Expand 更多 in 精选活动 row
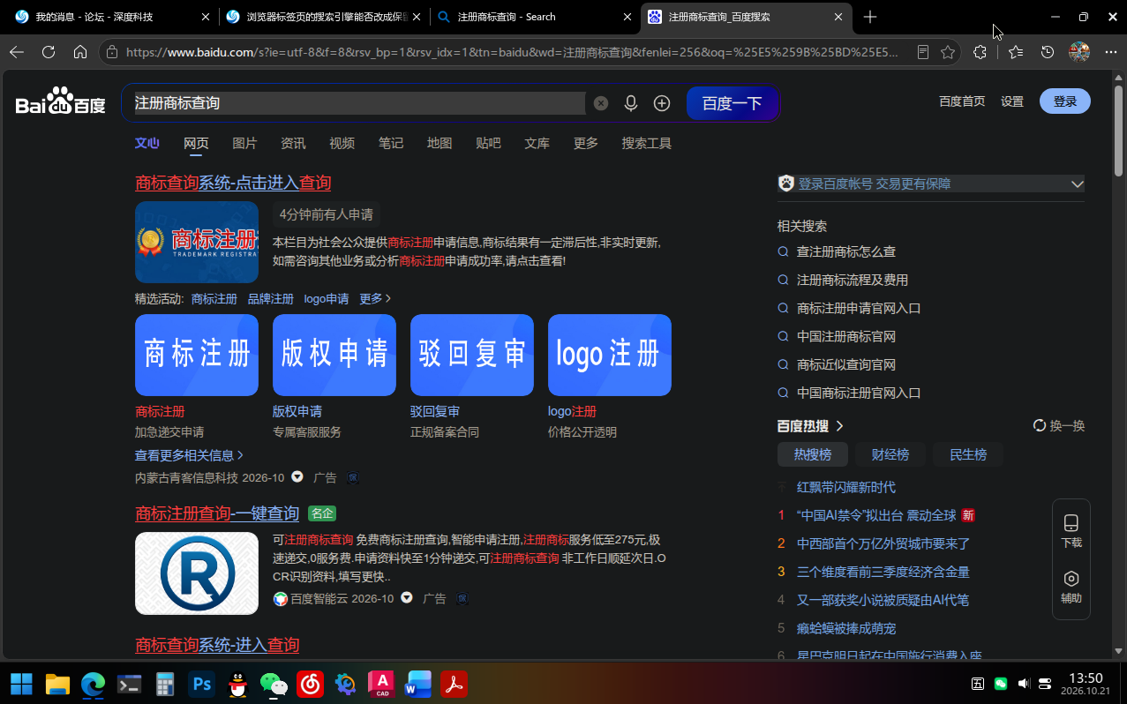Viewport: 1127px width, 704px height. pos(375,299)
